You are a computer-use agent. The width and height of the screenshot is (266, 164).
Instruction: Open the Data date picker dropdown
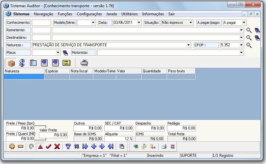point(139,22)
